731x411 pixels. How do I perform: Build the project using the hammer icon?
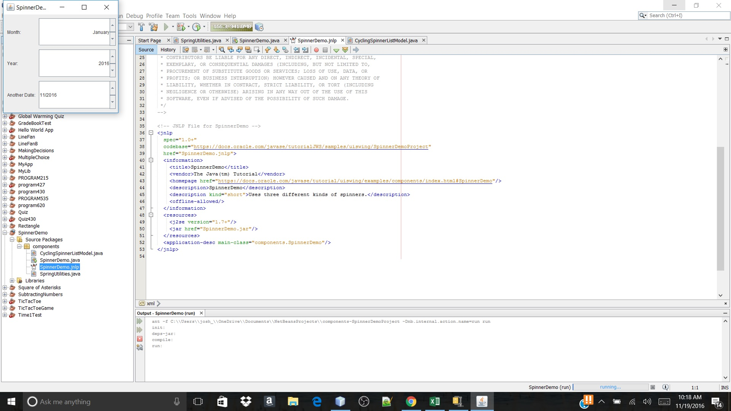[142, 26]
